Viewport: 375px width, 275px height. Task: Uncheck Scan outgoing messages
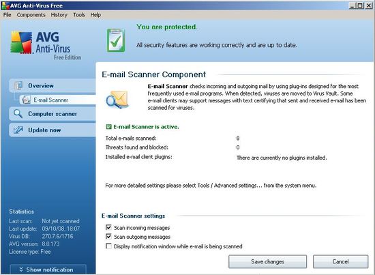click(x=108, y=237)
